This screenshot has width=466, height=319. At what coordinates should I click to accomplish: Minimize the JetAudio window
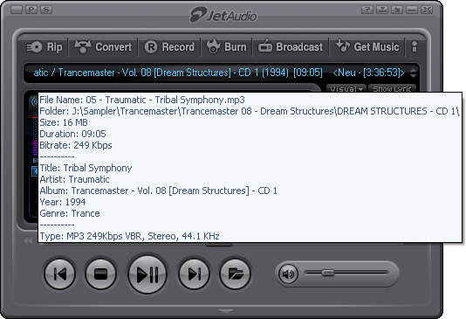click(412, 10)
